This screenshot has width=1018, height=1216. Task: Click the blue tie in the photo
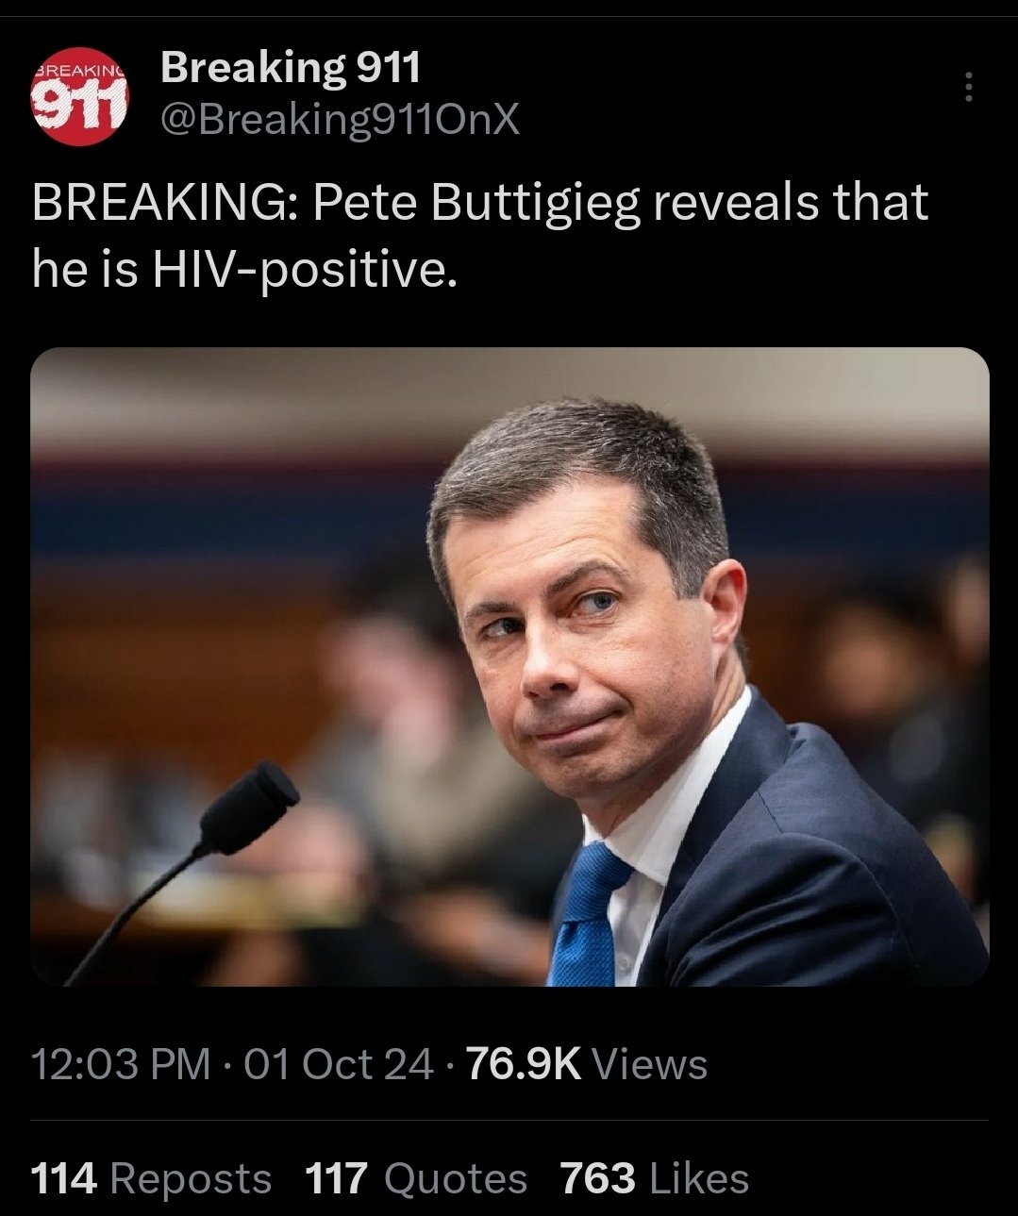point(590,911)
